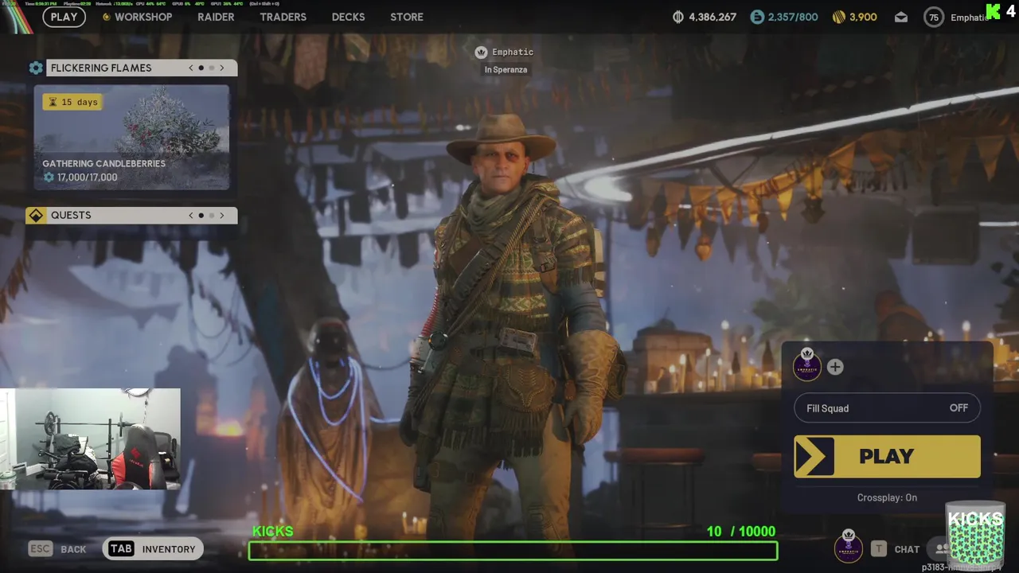
Task: Open the STORE tab
Action: click(407, 17)
